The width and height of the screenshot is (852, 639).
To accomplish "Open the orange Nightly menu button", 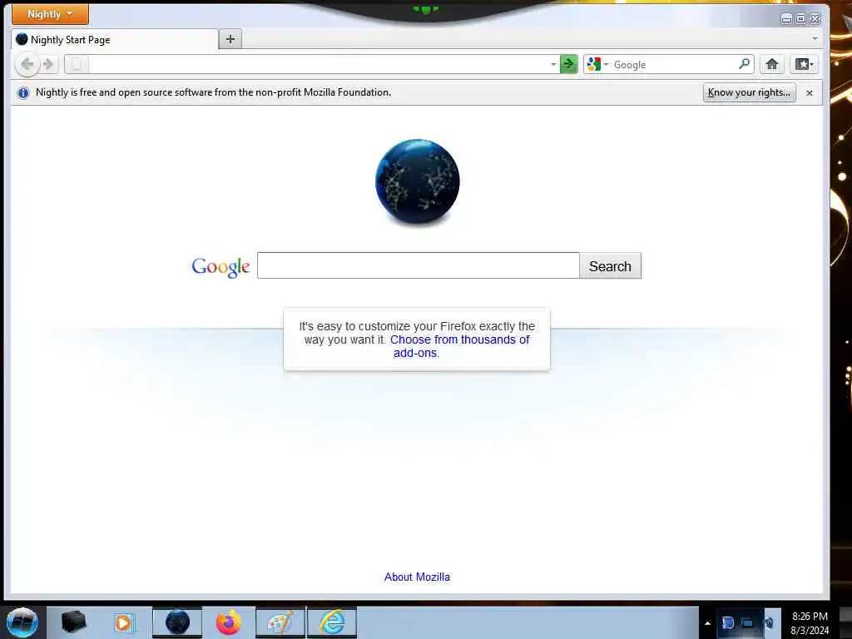I will pos(50,14).
